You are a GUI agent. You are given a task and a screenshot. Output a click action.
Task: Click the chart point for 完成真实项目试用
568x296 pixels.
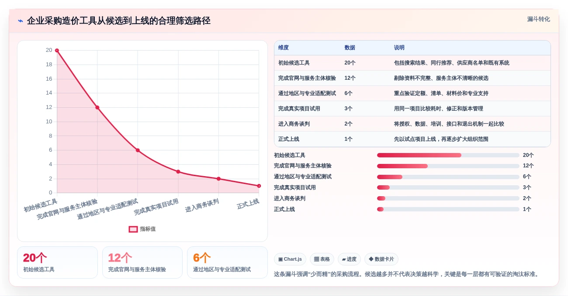pyautogui.click(x=178, y=171)
